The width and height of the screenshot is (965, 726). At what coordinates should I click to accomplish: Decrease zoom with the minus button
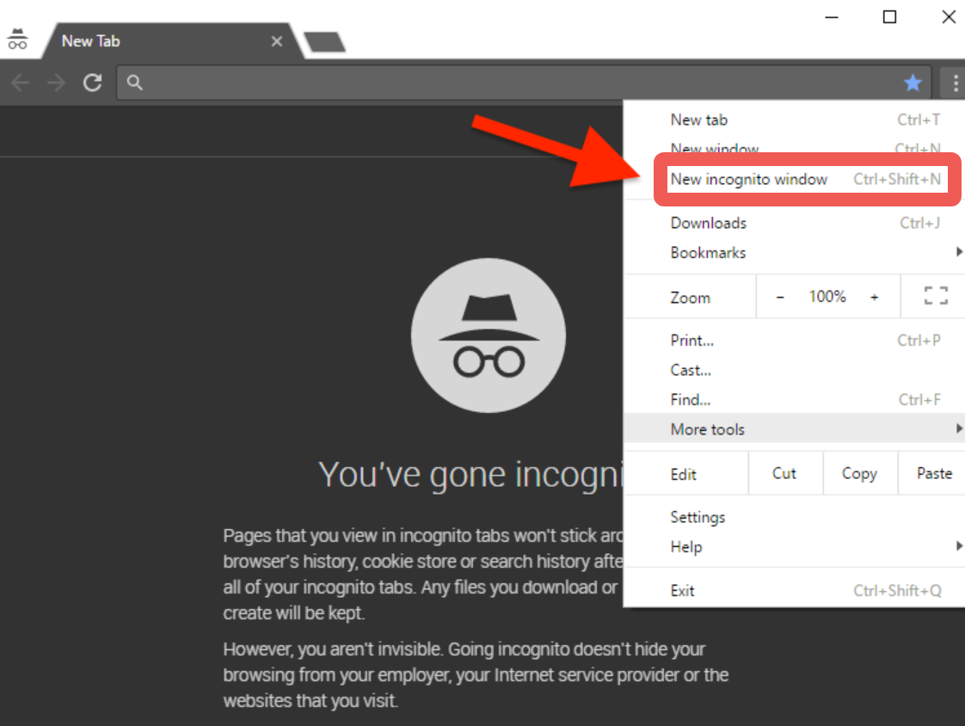pos(780,298)
